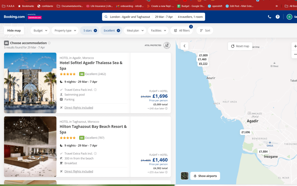Open Budget - Google Sheets bookmark
297x186 pixels.
[x=191, y=6]
